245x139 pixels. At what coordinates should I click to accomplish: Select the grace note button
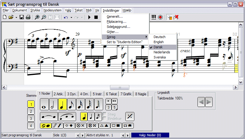click(x=98, y=117)
